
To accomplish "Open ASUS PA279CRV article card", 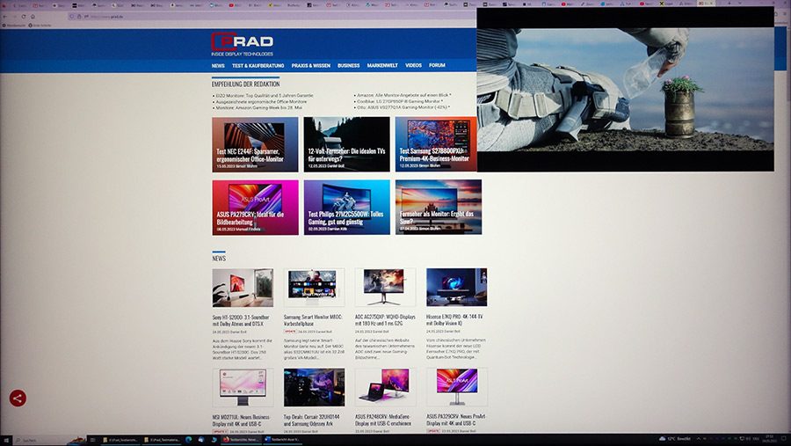I will click(x=255, y=208).
